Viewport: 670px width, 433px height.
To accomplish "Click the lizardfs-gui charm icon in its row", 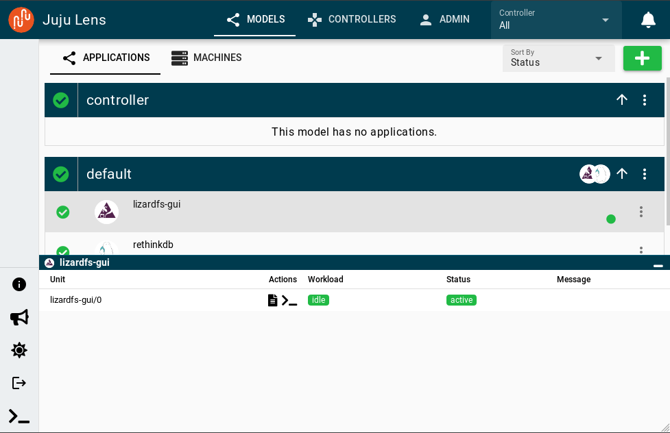I will point(106,212).
